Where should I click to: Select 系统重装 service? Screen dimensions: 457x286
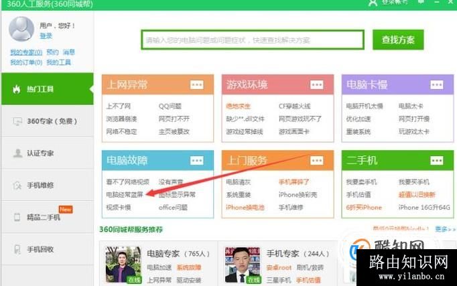point(238,194)
